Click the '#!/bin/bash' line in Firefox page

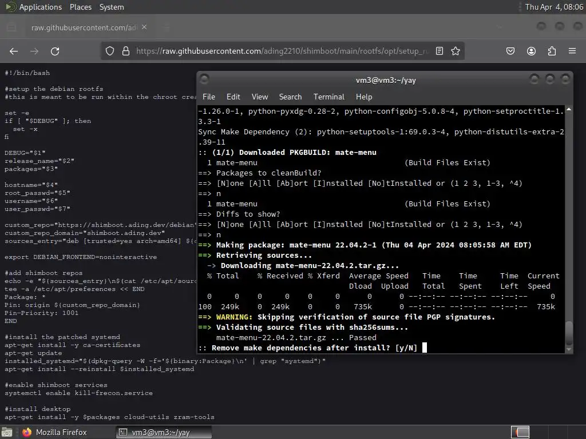27,73
